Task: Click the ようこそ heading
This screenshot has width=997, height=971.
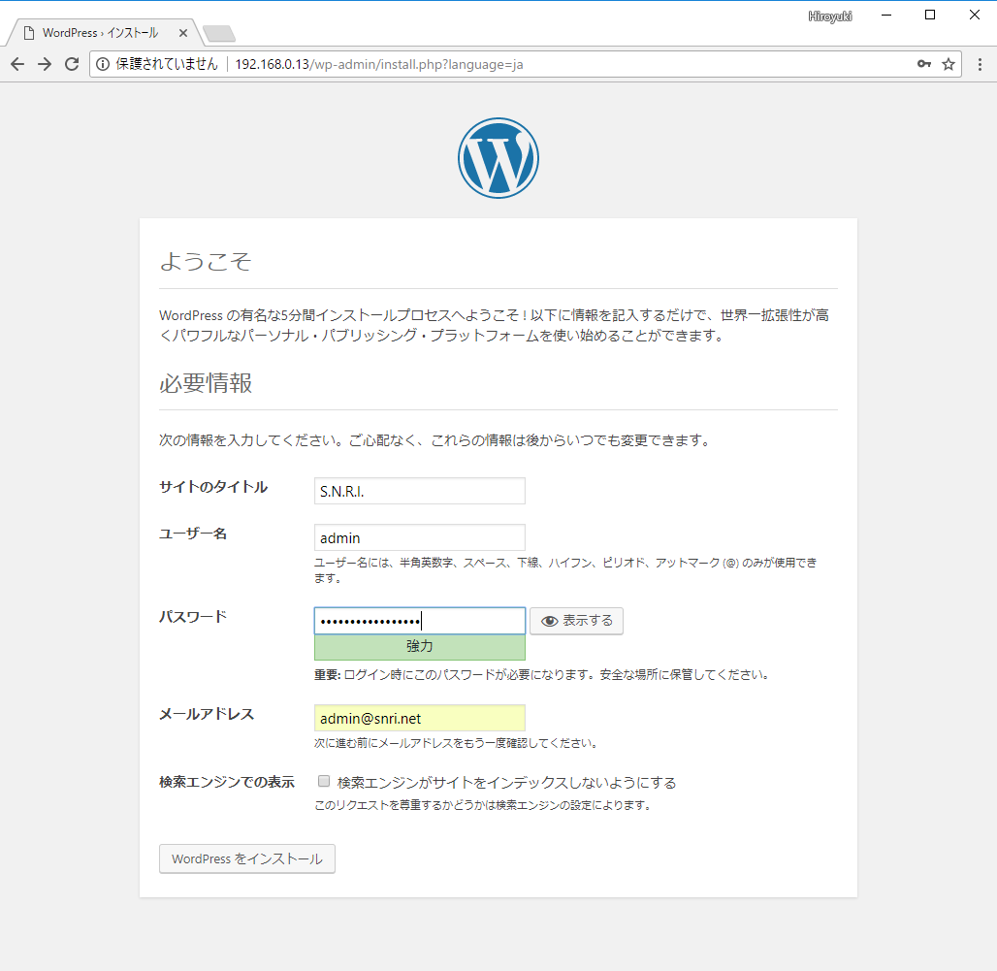Action: 206,261
